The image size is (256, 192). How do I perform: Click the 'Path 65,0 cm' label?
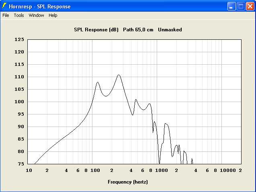click(138, 30)
